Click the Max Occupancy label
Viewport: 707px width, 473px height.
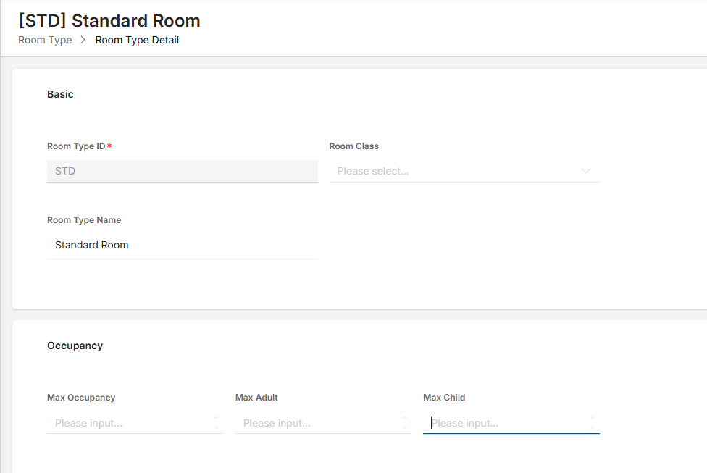(x=81, y=398)
